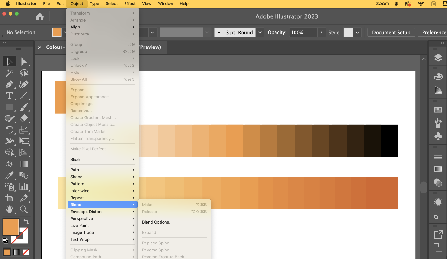This screenshot has width=447, height=259.
Task: Select the Shape Builder tool
Action: click(10, 153)
